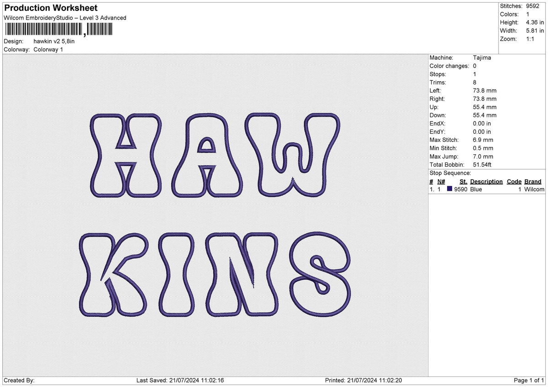Click the Right value 73.8 mm
This screenshot has height=387, width=548.
pos(485,99)
